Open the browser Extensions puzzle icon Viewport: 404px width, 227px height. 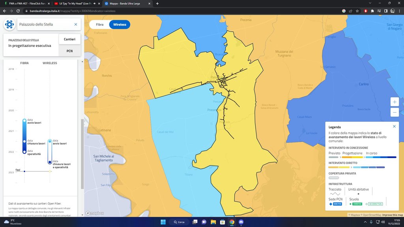[x=372, y=11]
